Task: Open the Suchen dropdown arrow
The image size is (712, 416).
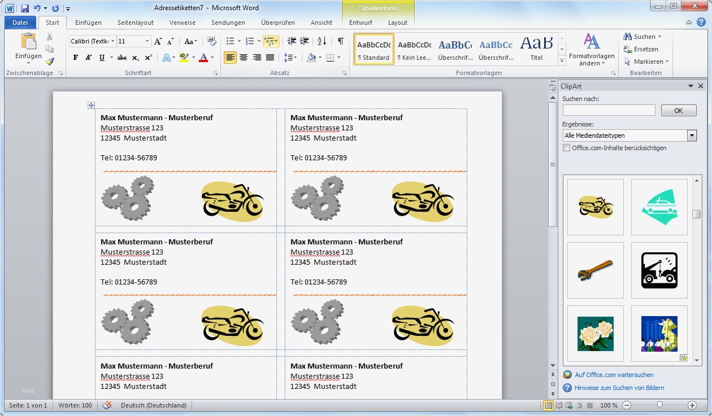Action: pos(659,37)
